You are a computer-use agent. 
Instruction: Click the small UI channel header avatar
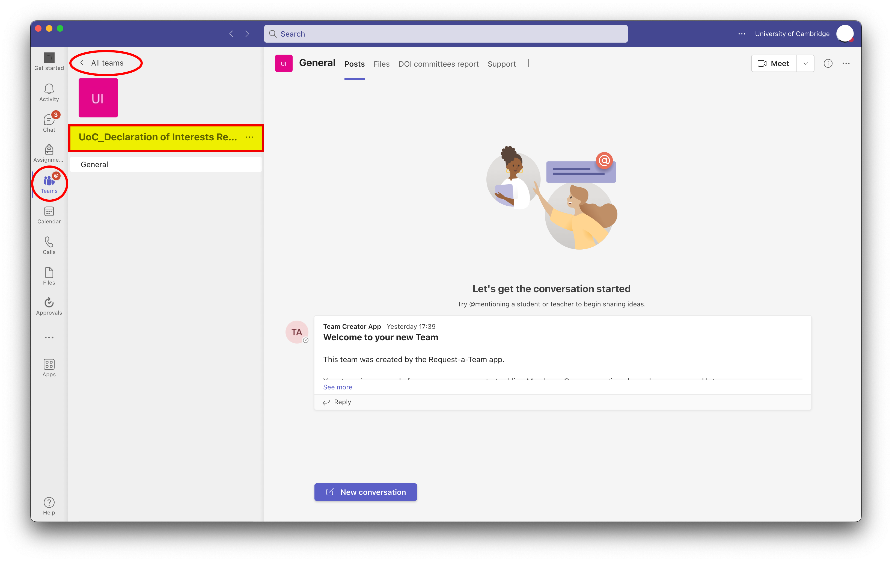tap(283, 63)
